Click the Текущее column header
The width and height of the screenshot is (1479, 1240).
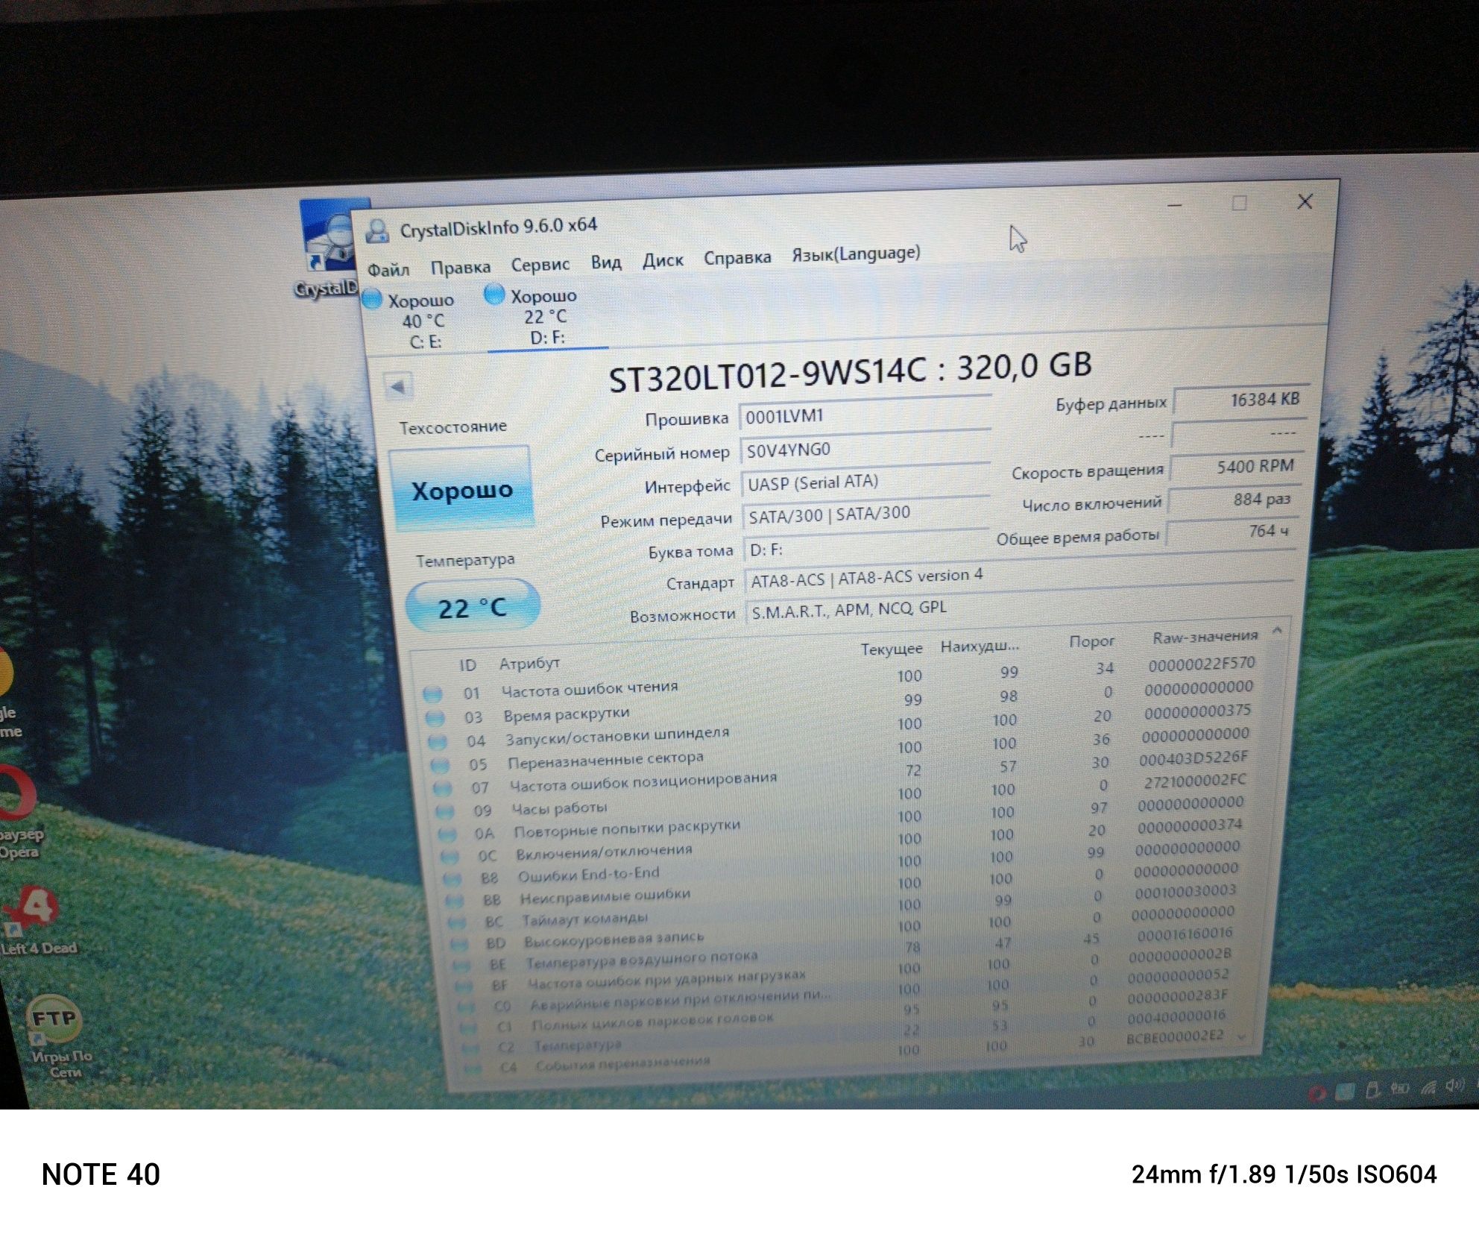point(892,649)
